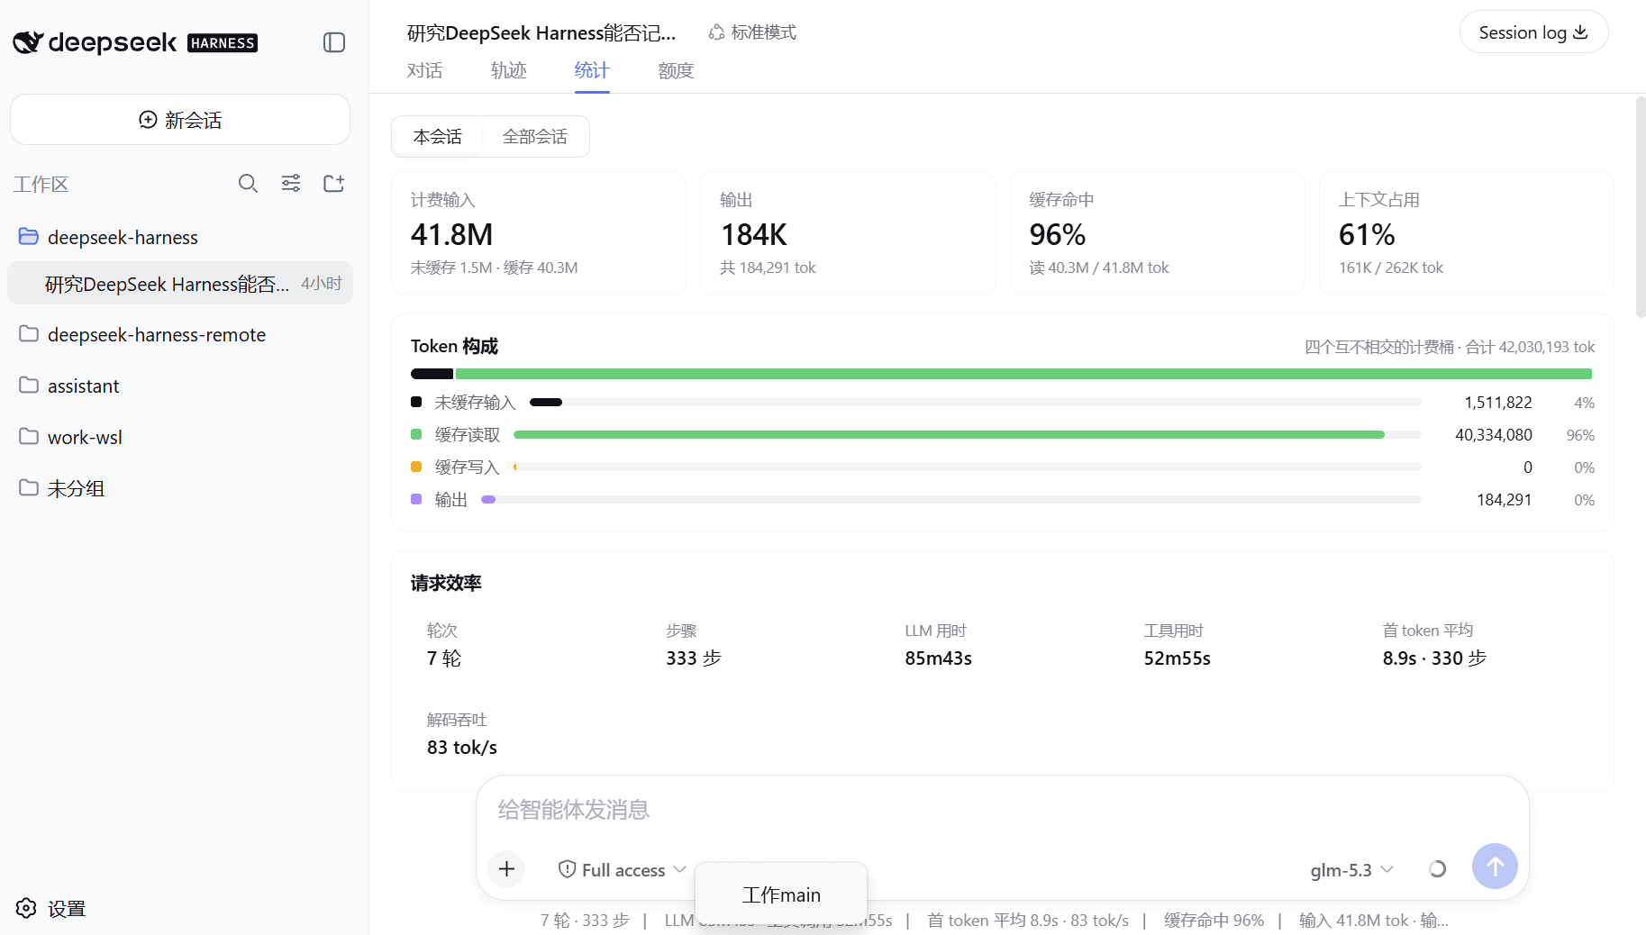This screenshot has height=935, width=1646.
Task: Download the Session log
Action: [x=1533, y=32]
